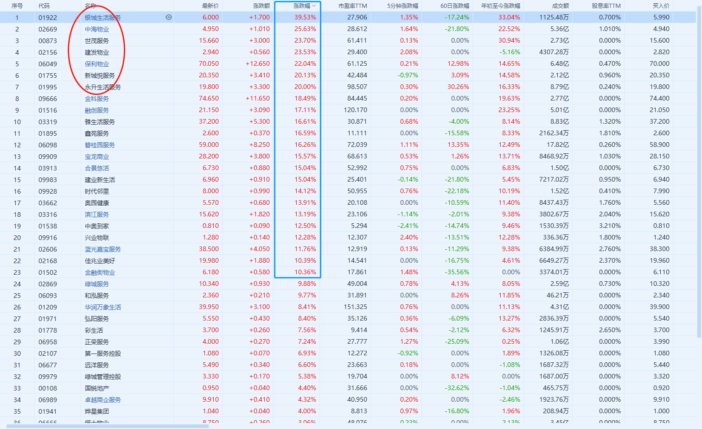
Task: Select the 烨星集团 stock name
Action: click(97, 411)
